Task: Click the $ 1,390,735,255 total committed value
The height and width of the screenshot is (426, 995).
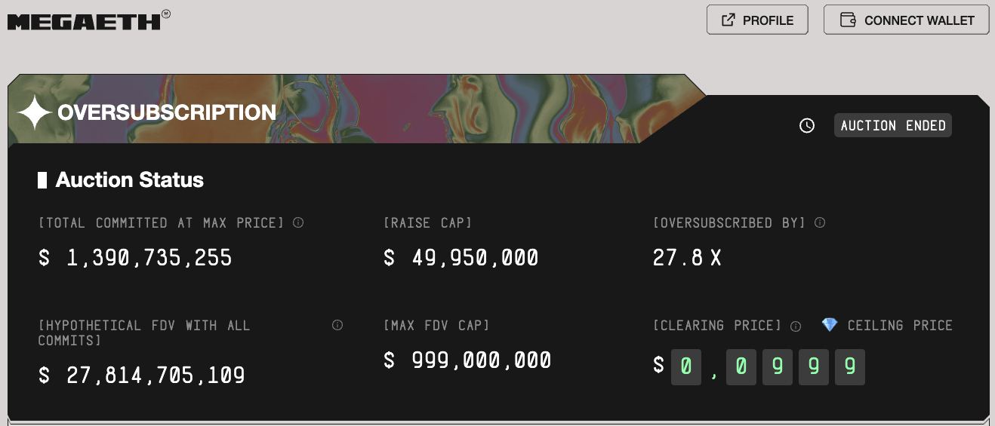Action: 135,258
